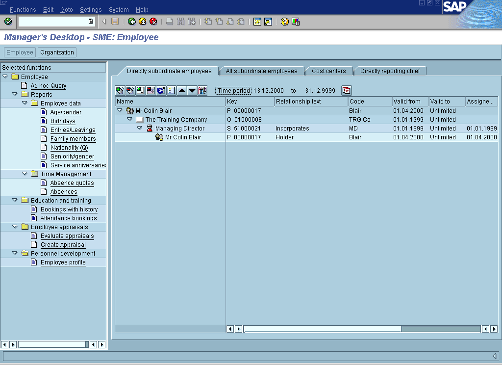The height and width of the screenshot is (365, 502).
Task: Open the Employee profile link
Action: 63,262
